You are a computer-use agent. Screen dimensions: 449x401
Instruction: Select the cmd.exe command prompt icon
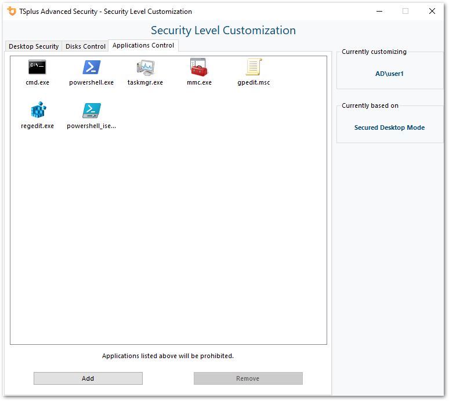point(37,68)
